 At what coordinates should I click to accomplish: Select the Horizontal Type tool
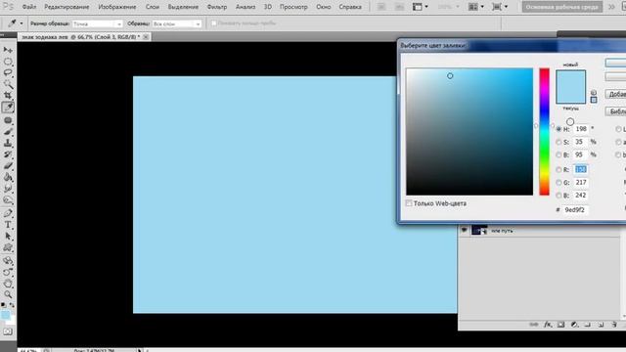pyautogui.click(x=8, y=225)
